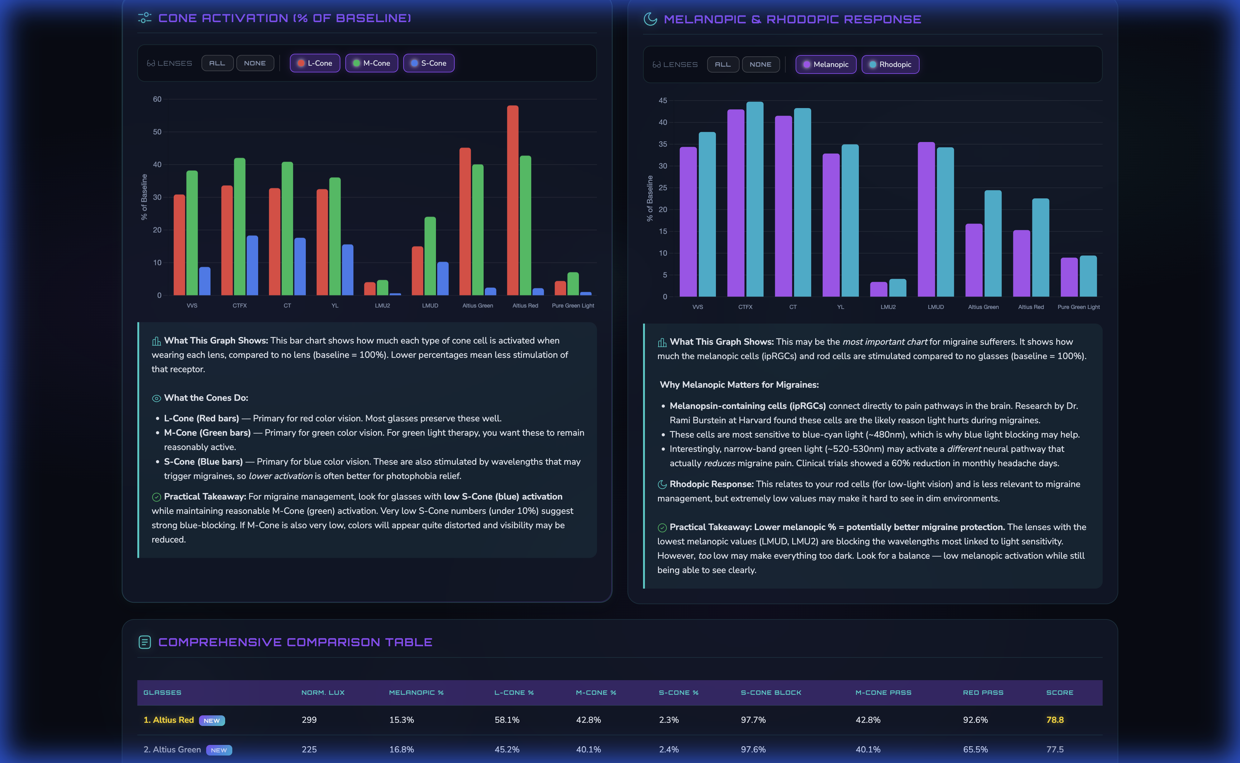Viewport: 1240px width, 763px height.
Task: Select NONE lenses in the Cone chart
Action: pos(255,63)
